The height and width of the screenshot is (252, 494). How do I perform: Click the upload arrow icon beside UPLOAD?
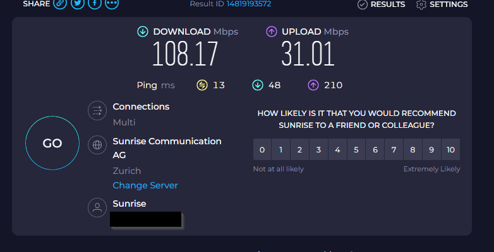pyautogui.click(x=271, y=31)
